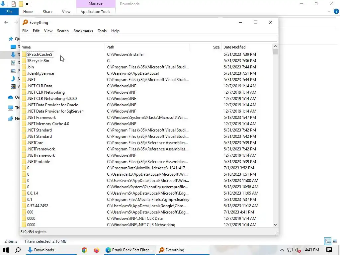The width and height of the screenshot is (340, 255).
Task: Switch Explorer to details view icon
Action: pyautogui.click(x=328, y=241)
